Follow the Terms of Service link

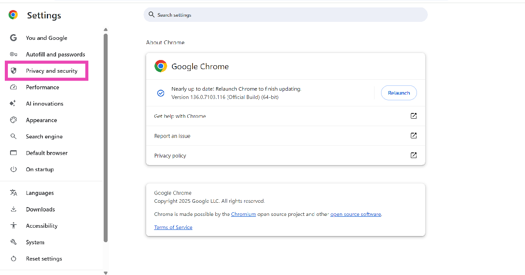(173, 227)
